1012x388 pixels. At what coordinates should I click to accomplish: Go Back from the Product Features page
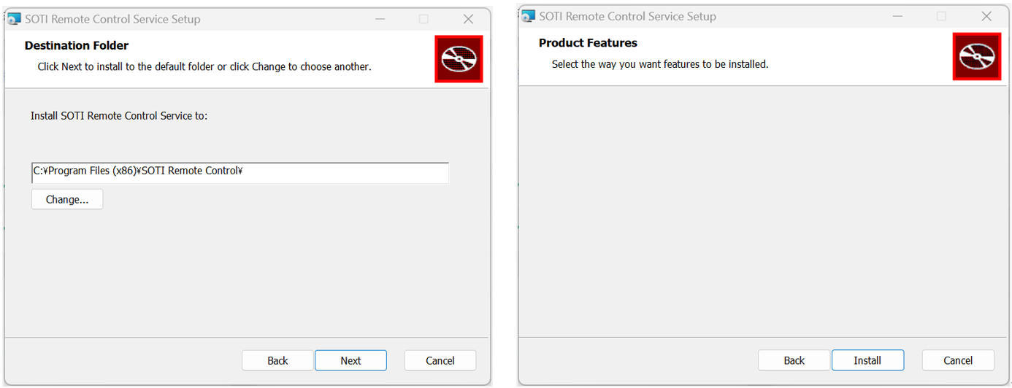794,360
